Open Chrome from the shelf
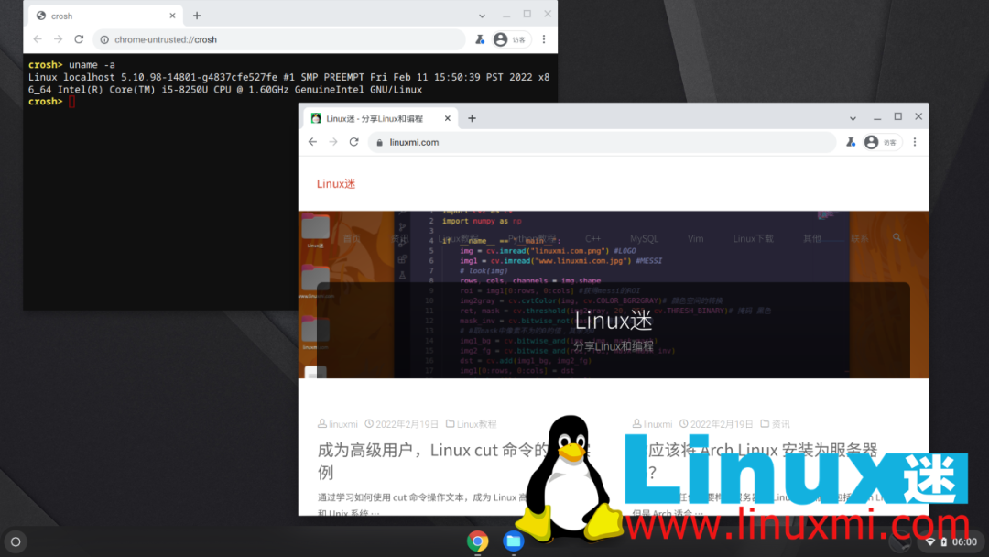This screenshot has width=989, height=557. [477, 541]
